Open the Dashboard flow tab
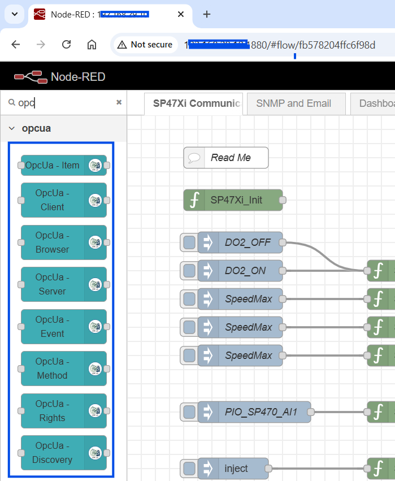395x481 pixels. coord(372,103)
